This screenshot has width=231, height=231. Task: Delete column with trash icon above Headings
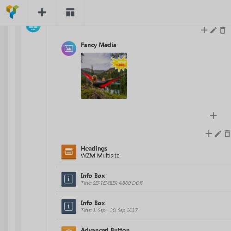[227, 134]
